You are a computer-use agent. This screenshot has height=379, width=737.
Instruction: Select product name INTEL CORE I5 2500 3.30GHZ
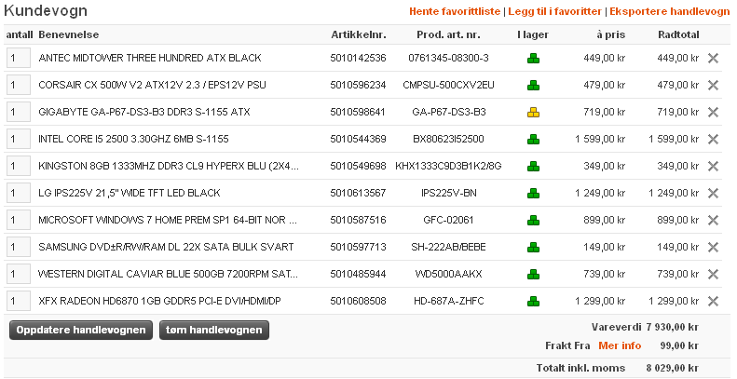pos(133,139)
